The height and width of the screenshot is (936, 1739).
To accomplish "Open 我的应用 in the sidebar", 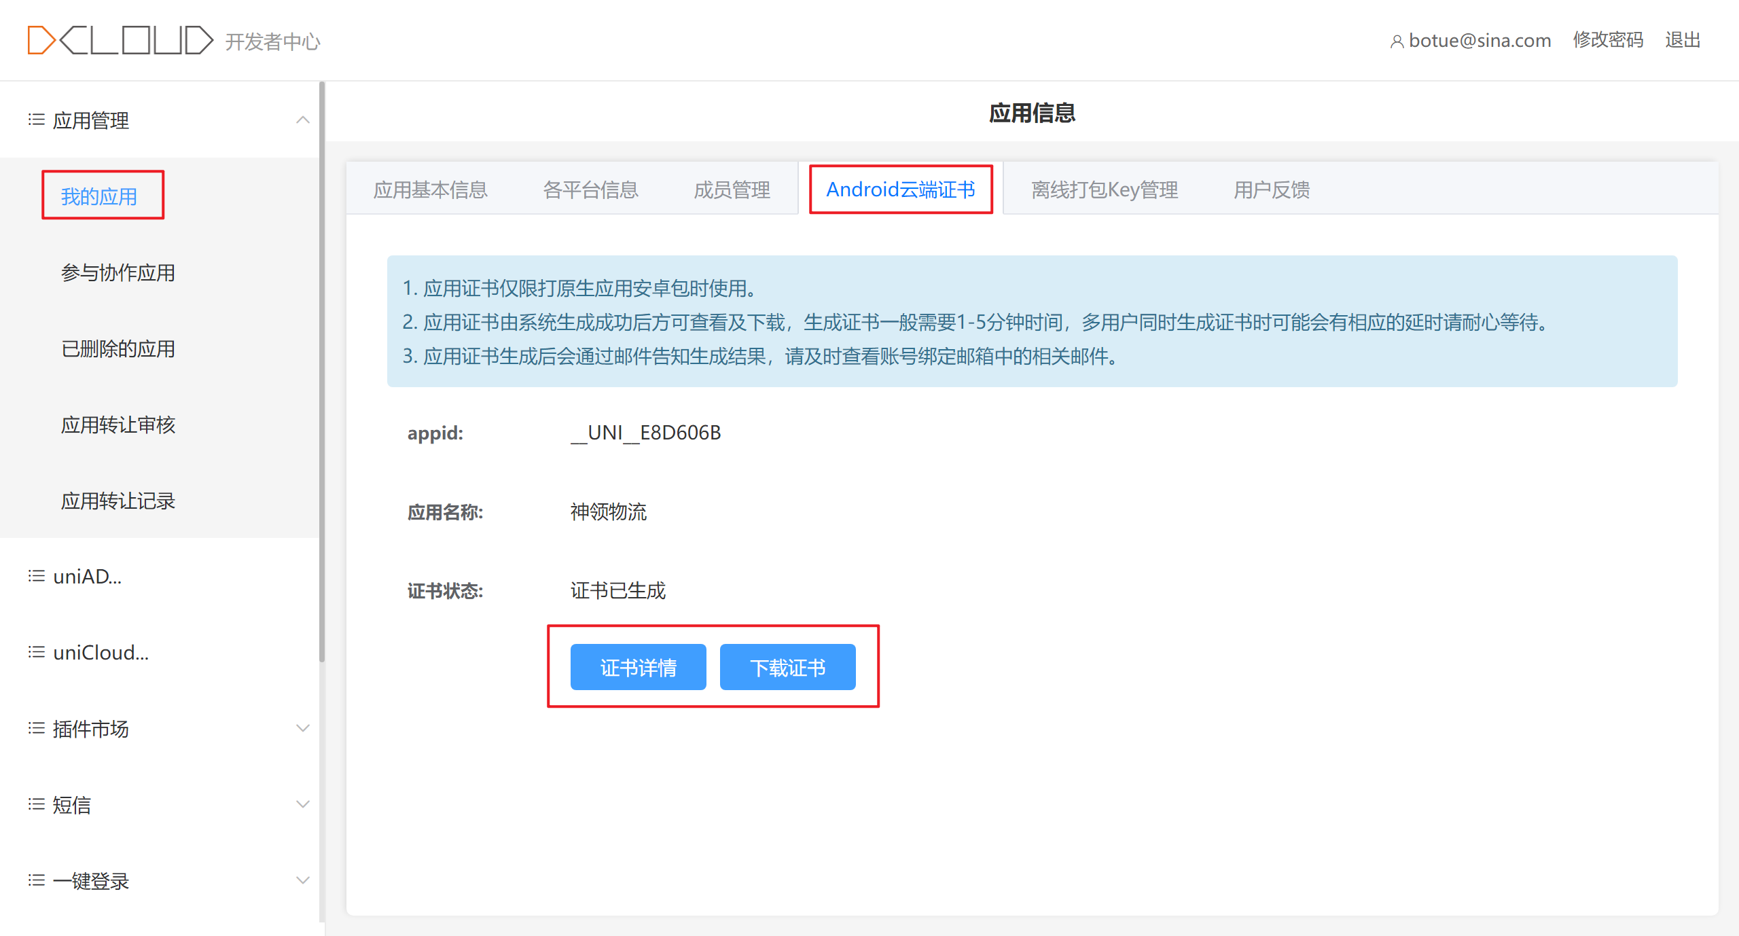I will [x=99, y=196].
